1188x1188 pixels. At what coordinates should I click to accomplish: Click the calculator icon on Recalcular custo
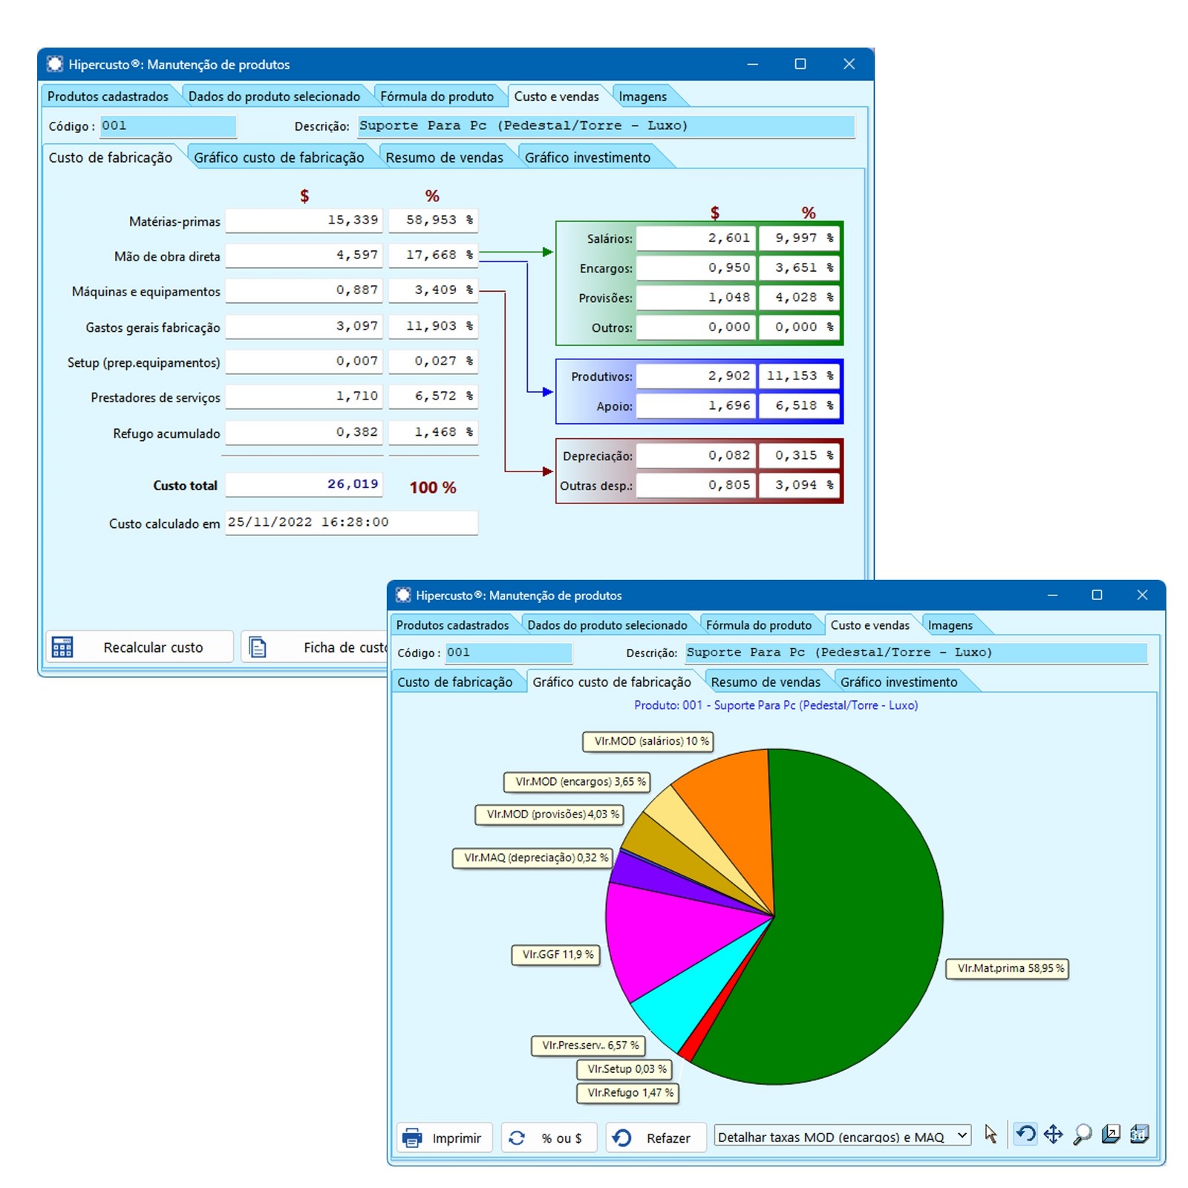pyautogui.click(x=62, y=647)
